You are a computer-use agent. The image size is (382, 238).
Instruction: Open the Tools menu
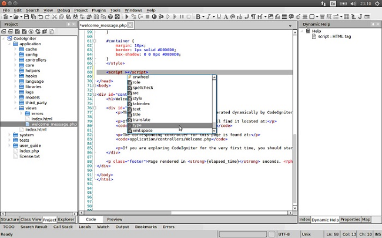(x=115, y=10)
